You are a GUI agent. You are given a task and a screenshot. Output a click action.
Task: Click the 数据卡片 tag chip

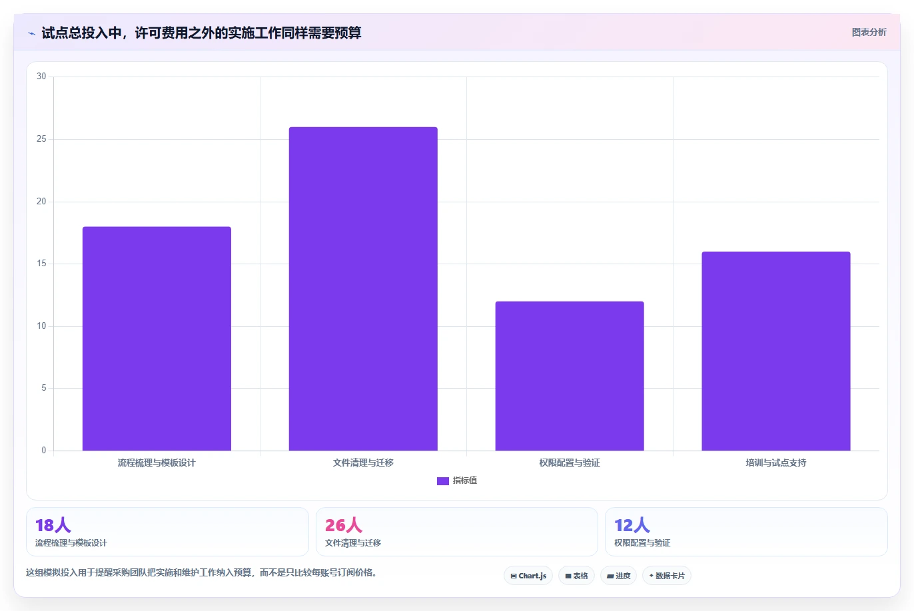pos(667,576)
